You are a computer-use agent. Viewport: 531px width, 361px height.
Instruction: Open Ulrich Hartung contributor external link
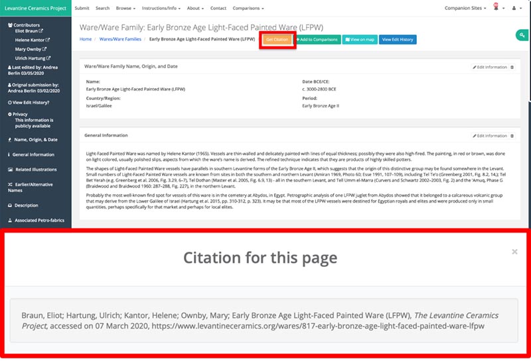(x=48, y=58)
